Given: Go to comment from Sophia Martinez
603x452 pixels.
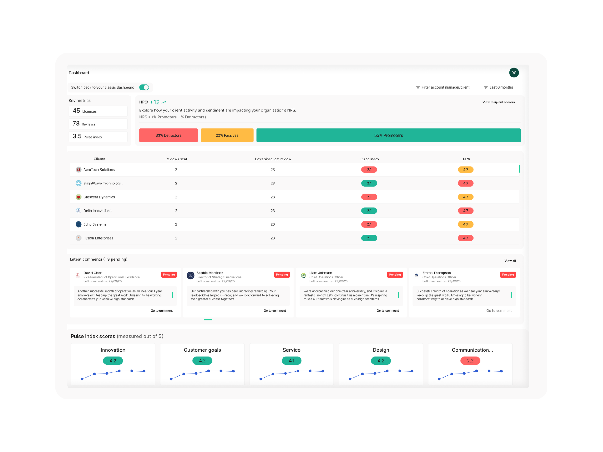Looking at the screenshot, I should point(275,311).
